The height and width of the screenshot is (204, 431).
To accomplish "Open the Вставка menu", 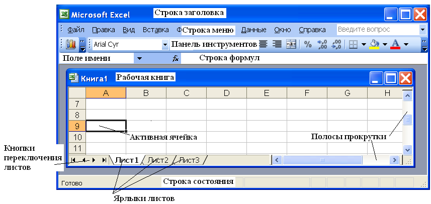I will pyautogui.click(x=156, y=30).
